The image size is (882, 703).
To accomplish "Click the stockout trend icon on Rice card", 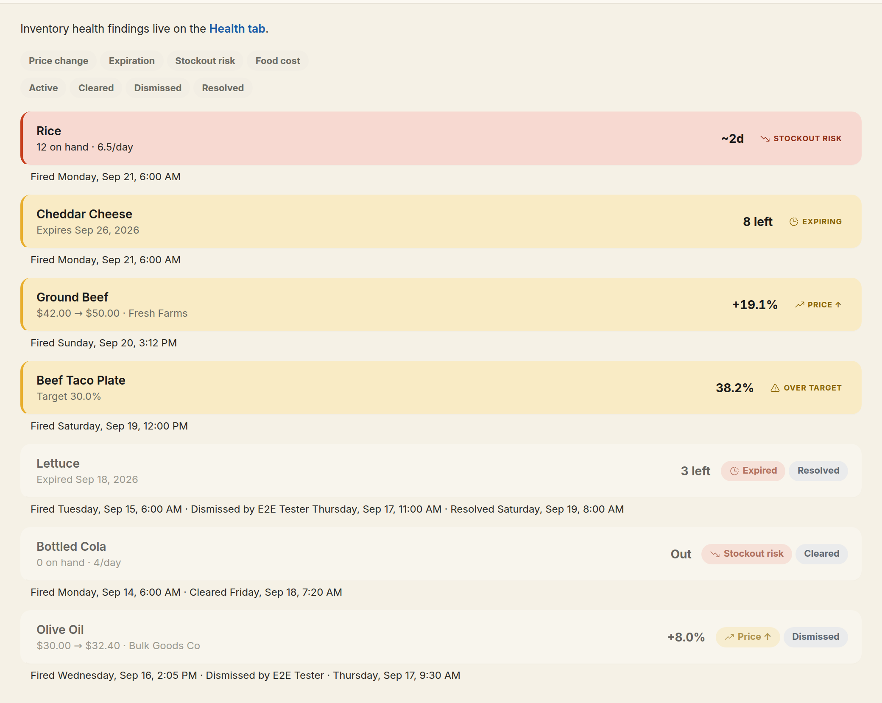I will pyautogui.click(x=765, y=139).
